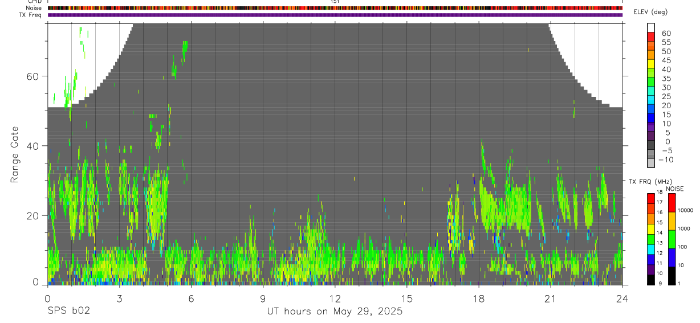Viewport: 700px width, 323px height.
Task: Click the UT hours on May 29, 2025 title
Action: point(335,312)
